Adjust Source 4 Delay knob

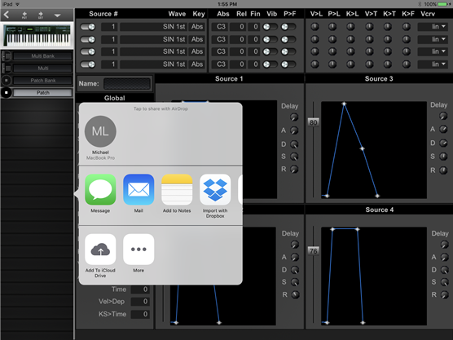coord(444,245)
